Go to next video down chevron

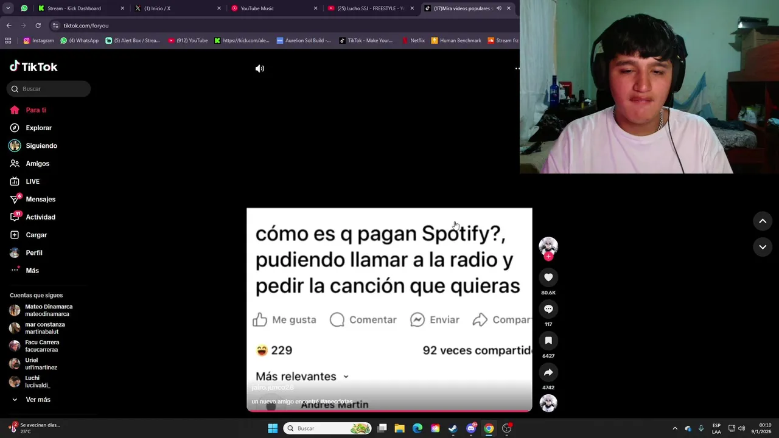pyautogui.click(x=763, y=247)
